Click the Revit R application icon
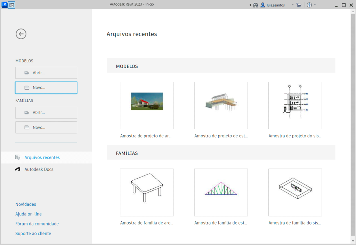 pos(4,5)
